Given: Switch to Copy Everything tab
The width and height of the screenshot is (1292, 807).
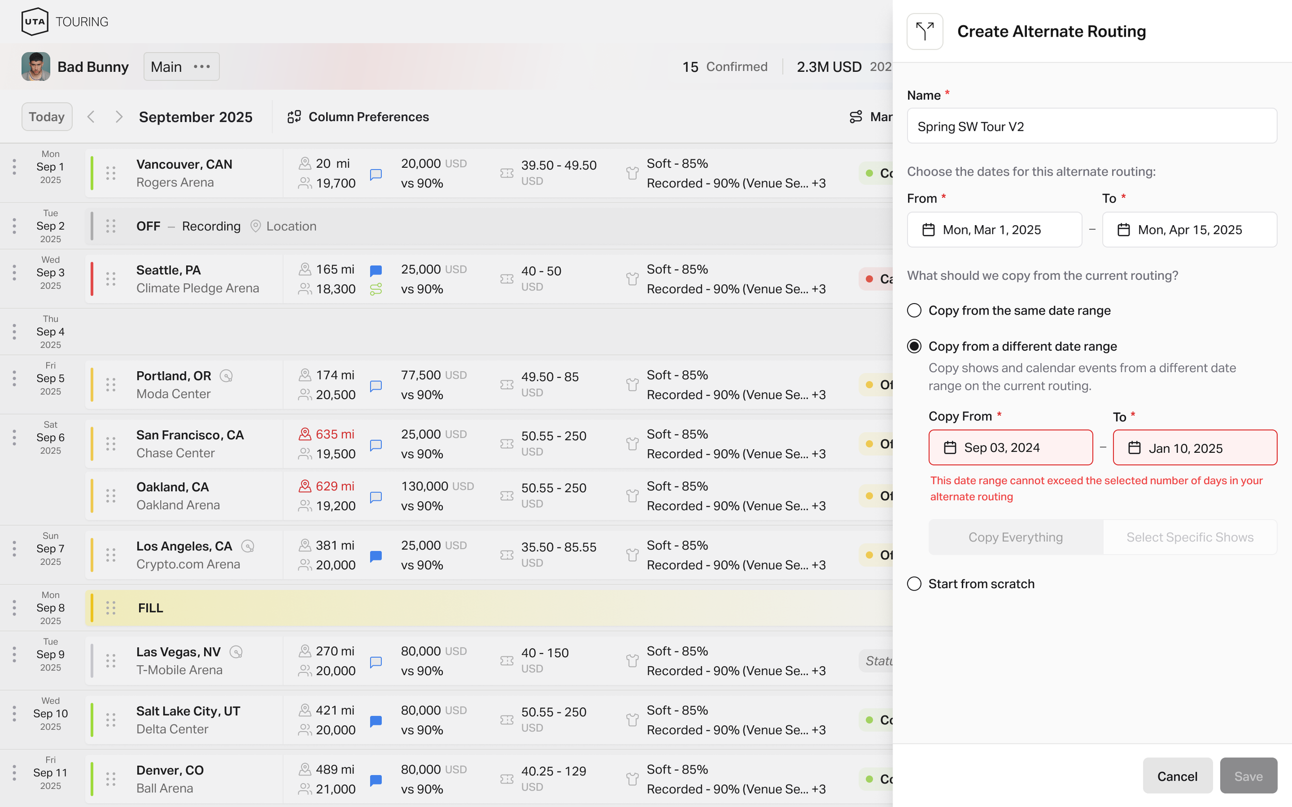Looking at the screenshot, I should point(1016,537).
